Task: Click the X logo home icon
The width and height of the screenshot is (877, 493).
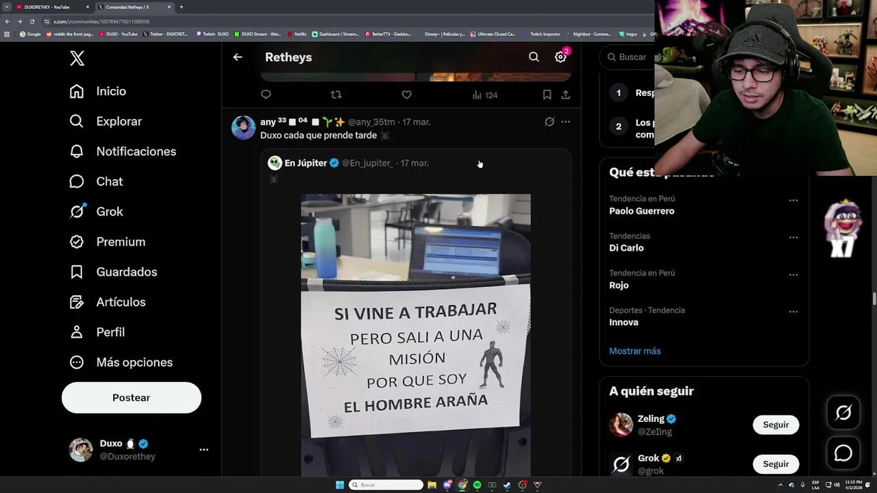Action: [77, 58]
